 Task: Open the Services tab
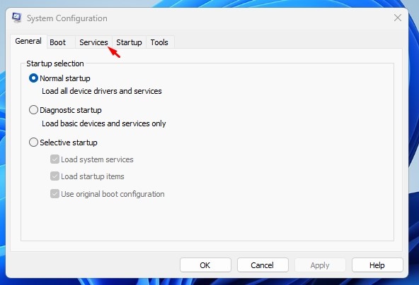point(93,42)
